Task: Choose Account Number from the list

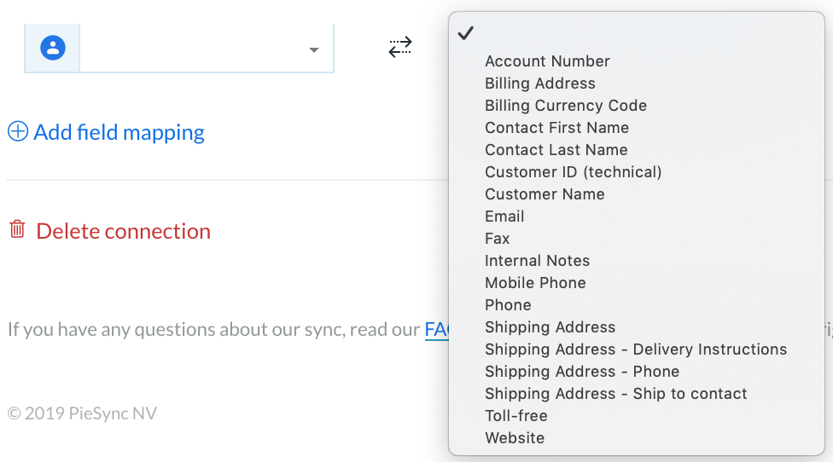Action: (x=547, y=61)
